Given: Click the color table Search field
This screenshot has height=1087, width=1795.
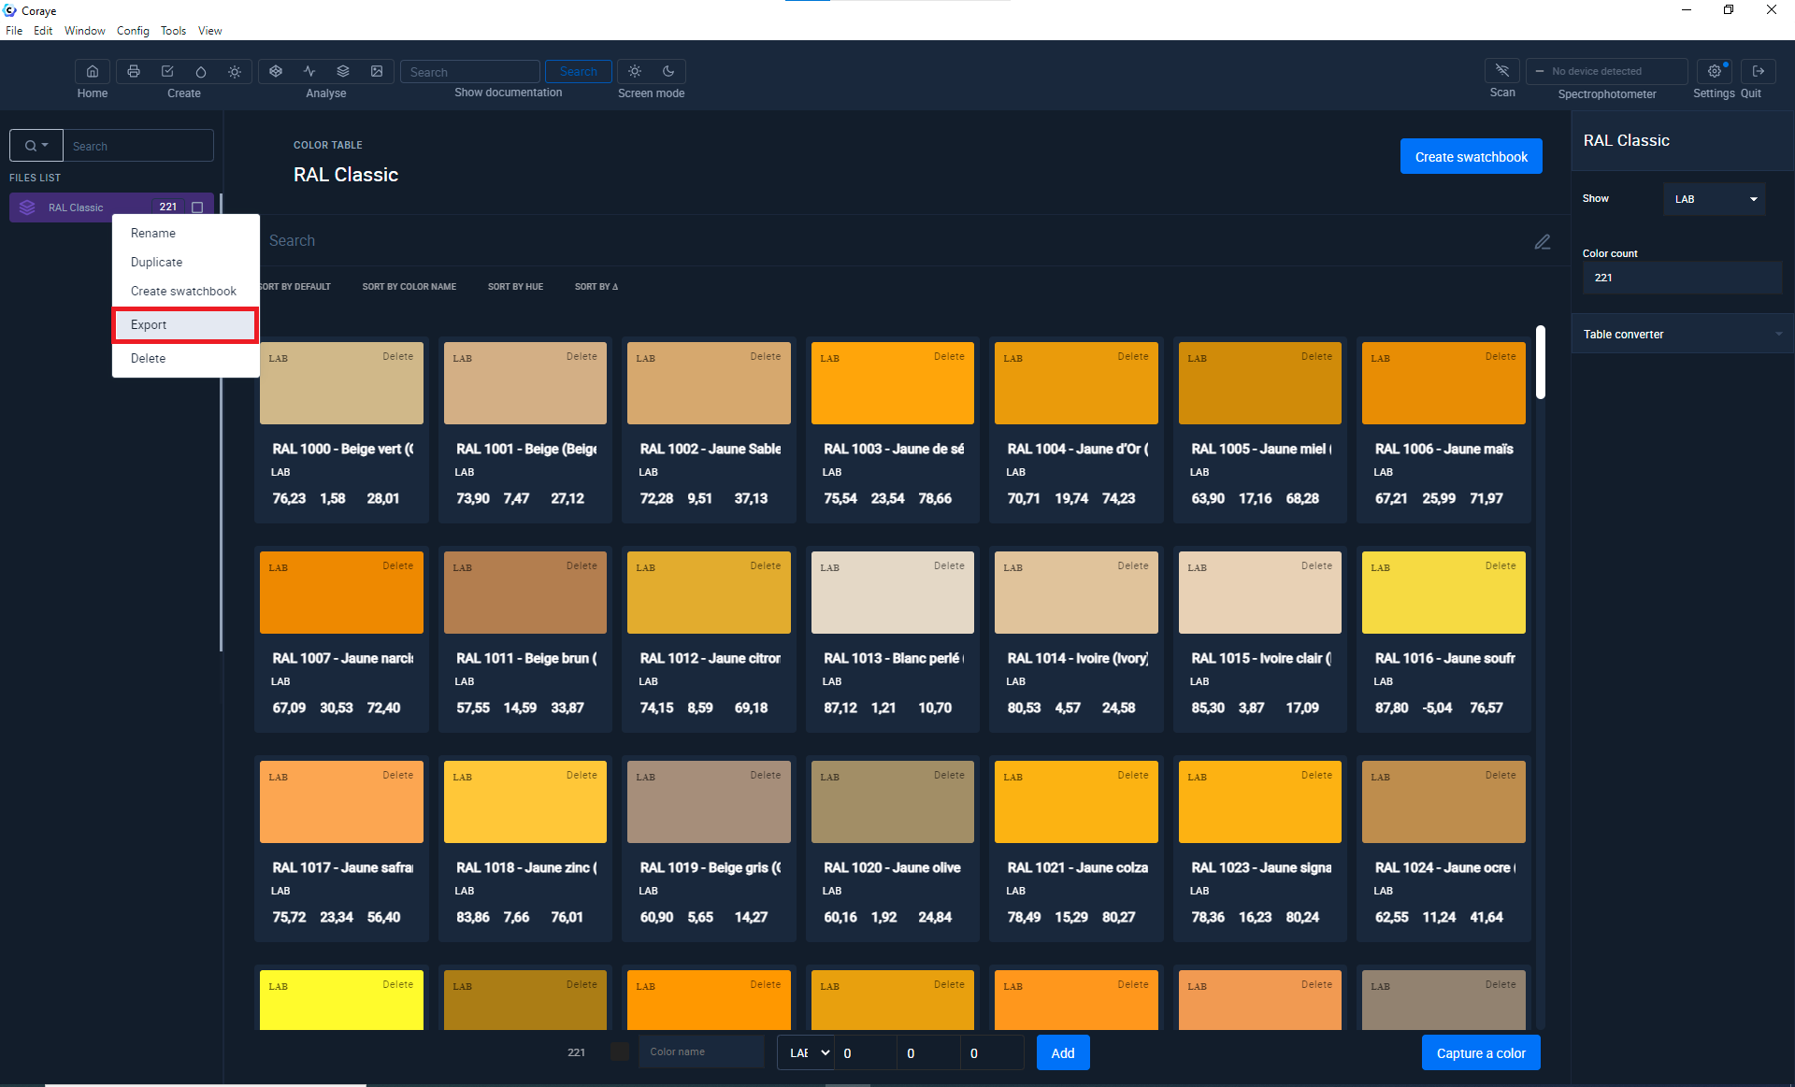Looking at the screenshot, I should (893, 241).
